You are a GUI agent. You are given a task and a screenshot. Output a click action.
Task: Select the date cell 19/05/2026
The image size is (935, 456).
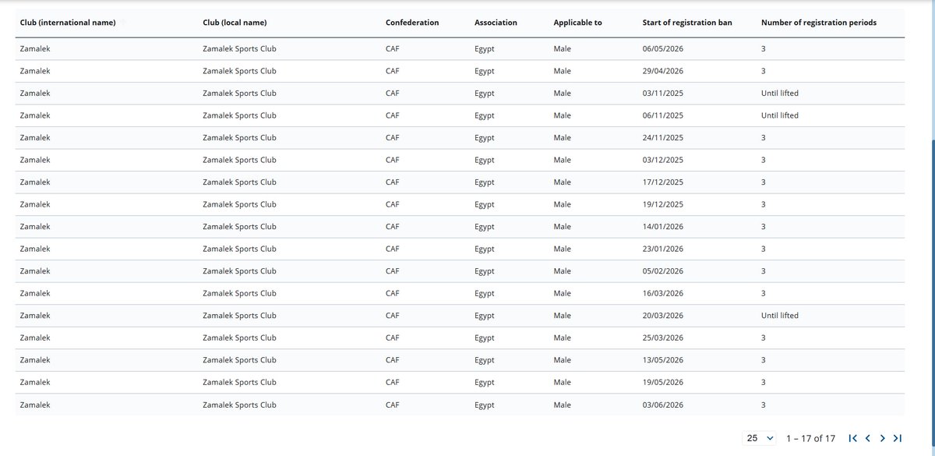pyautogui.click(x=663, y=382)
